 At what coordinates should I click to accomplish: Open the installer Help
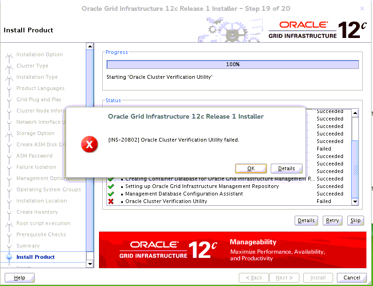click(x=20, y=278)
